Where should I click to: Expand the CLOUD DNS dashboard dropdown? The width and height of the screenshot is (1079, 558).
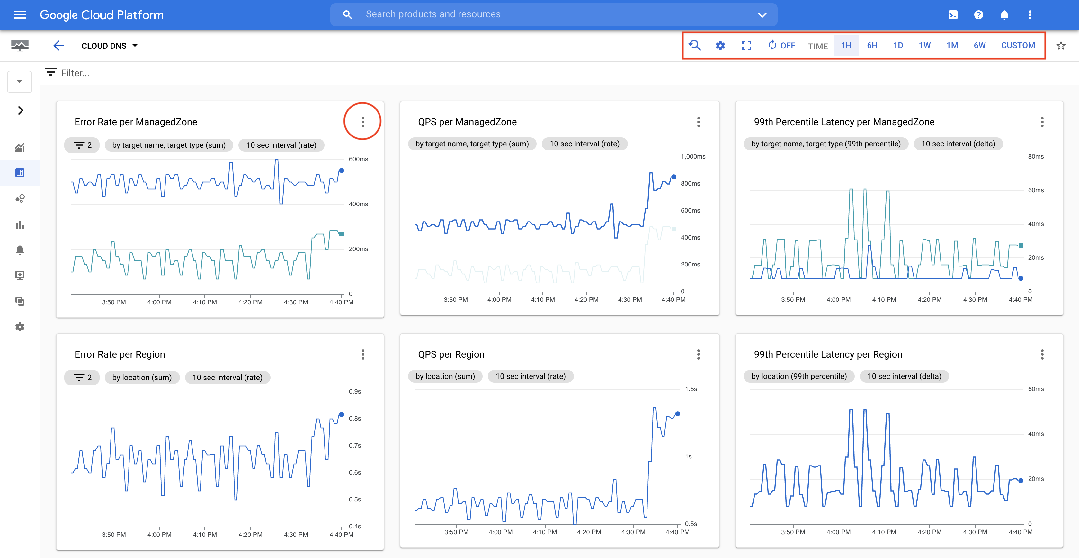pyautogui.click(x=135, y=46)
